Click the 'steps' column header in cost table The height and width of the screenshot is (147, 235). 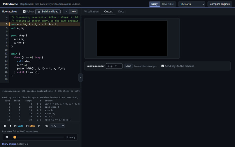click(x=29, y=101)
